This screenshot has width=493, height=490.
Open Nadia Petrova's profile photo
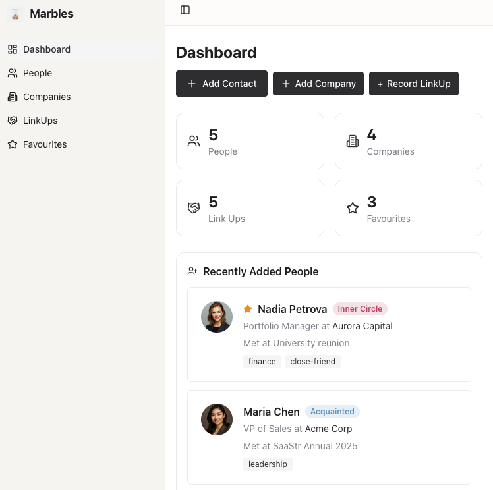tap(217, 317)
